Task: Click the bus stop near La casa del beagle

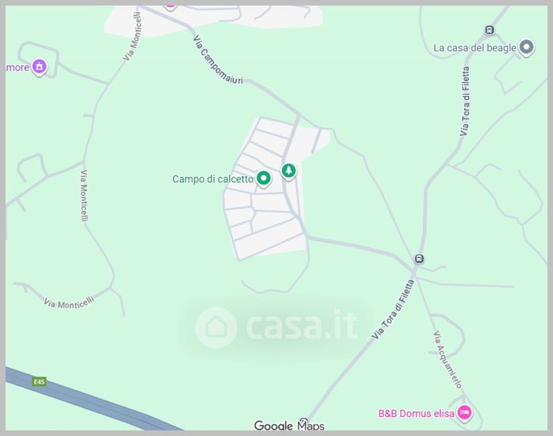Action: pos(490,31)
